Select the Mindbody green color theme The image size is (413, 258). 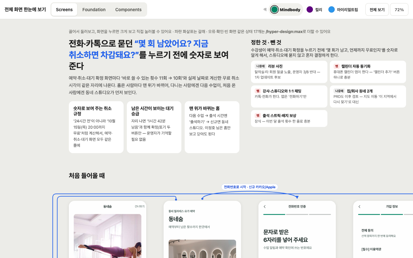(x=286, y=9)
